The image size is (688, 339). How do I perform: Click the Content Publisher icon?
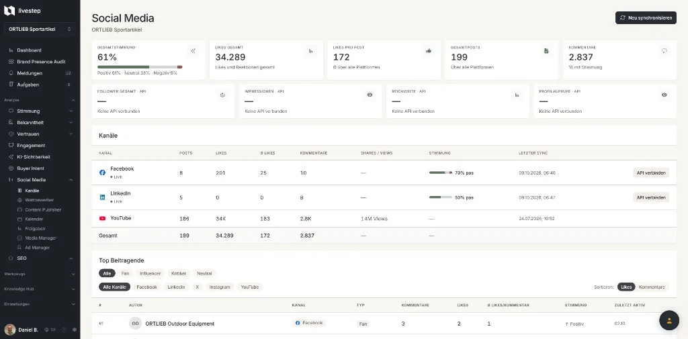pyautogui.click(x=19, y=210)
